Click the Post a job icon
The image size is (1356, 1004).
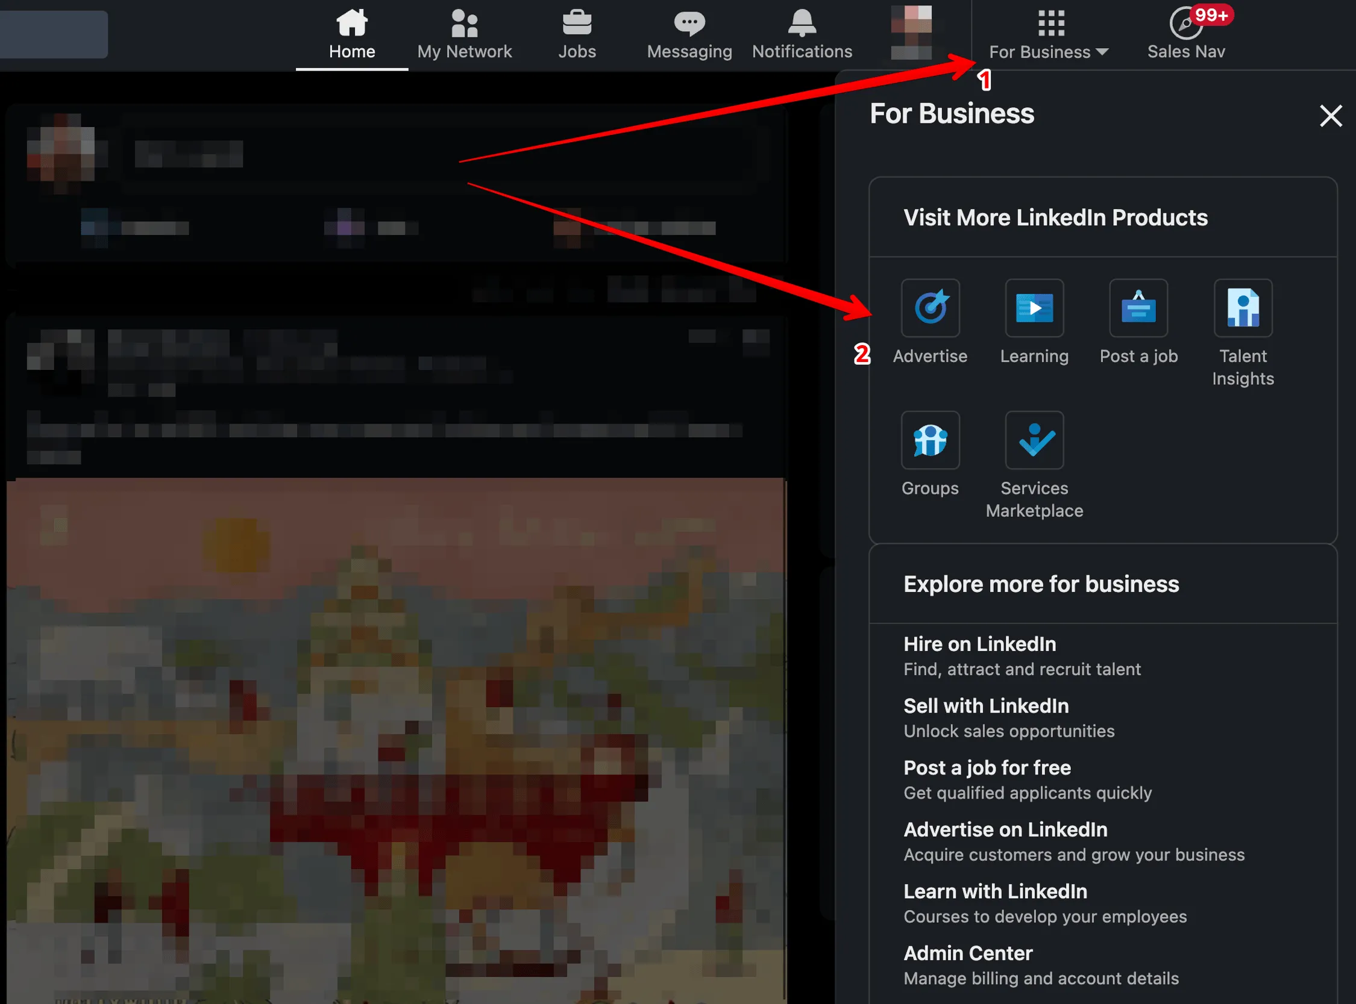click(1138, 308)
